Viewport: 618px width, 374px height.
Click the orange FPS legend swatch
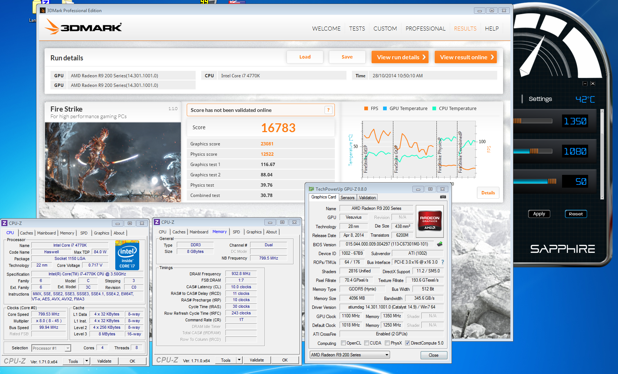click(366, 108)
